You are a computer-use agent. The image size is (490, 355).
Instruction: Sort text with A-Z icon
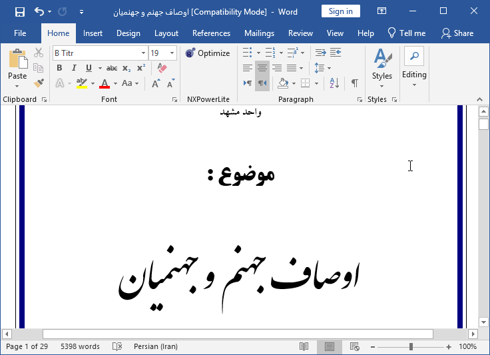click(x=334, y=83)
